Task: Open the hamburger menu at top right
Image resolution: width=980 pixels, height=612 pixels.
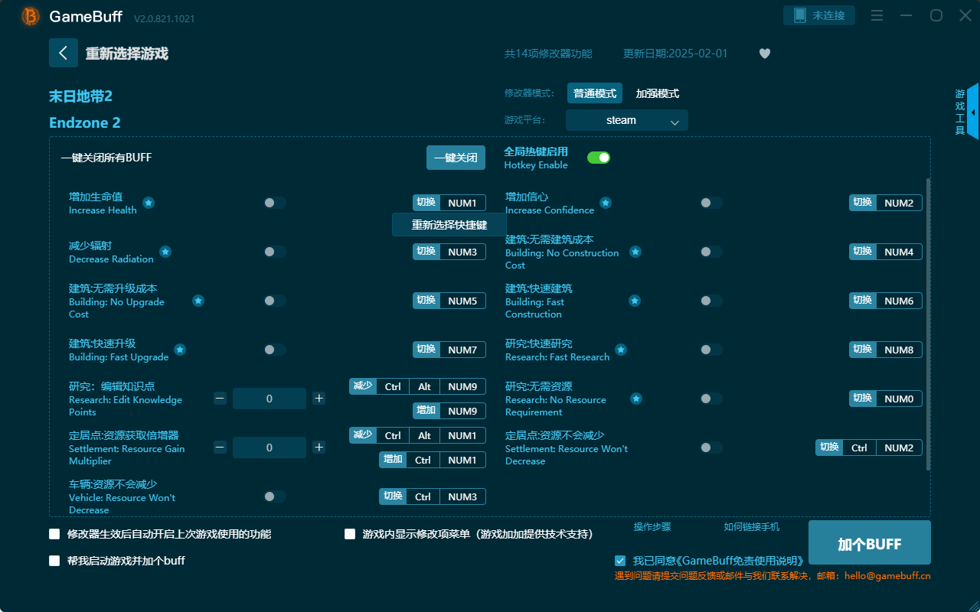Action: coord(877,15)
